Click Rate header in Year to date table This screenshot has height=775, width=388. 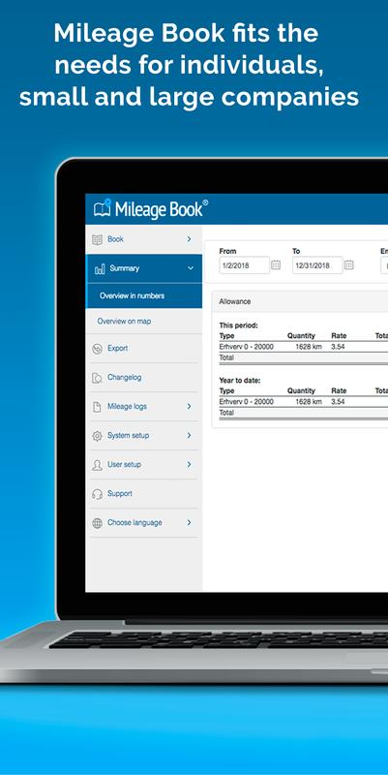339,391
